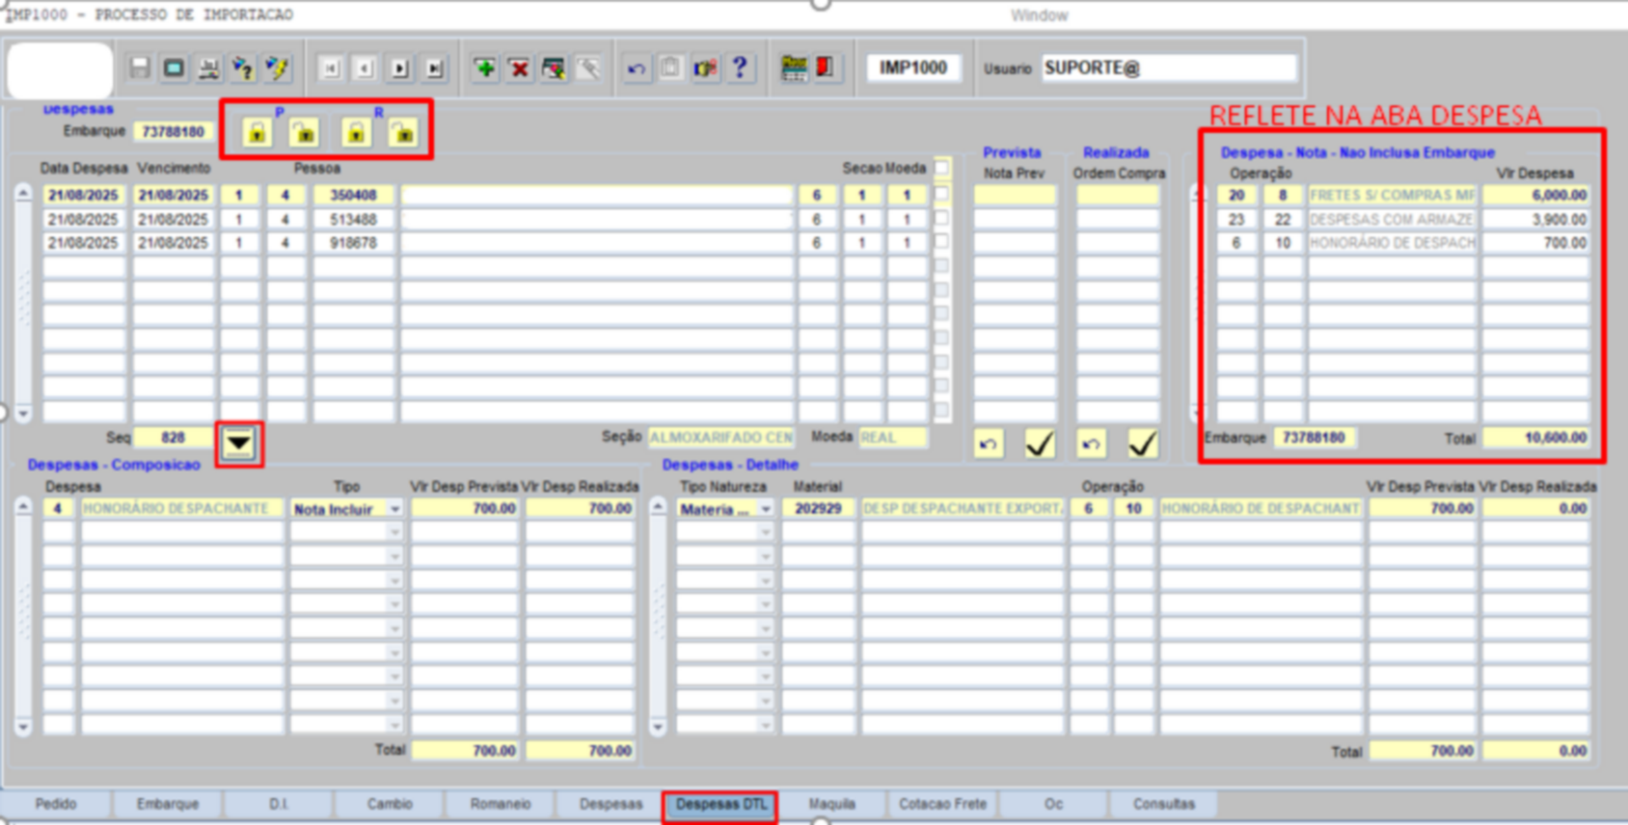Click the green plus add-record icon

pos(485,68)
